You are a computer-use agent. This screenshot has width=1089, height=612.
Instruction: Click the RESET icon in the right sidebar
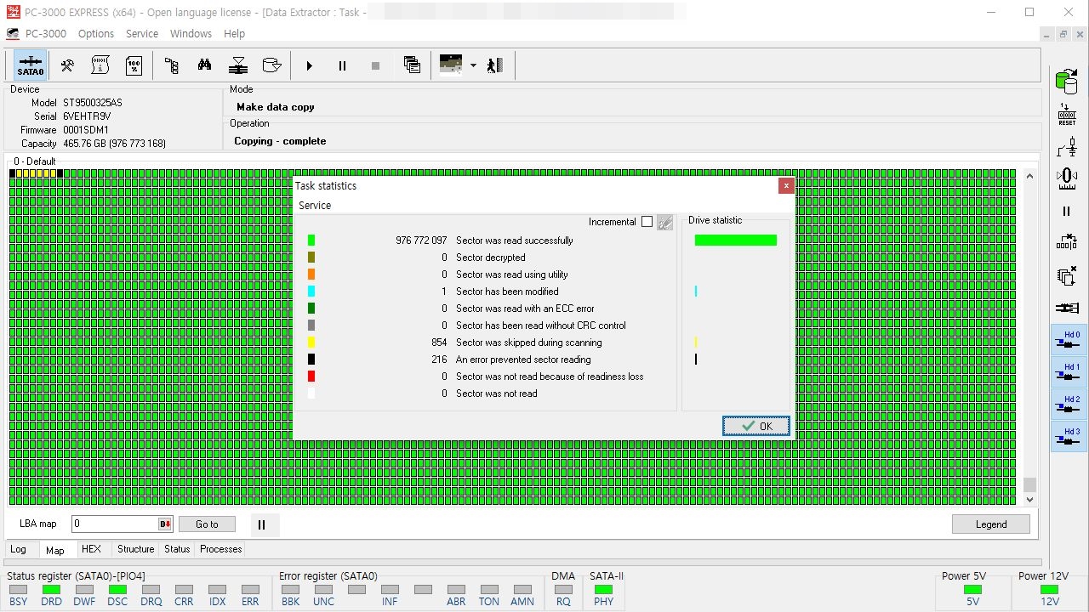click(x=1067, y=115)
